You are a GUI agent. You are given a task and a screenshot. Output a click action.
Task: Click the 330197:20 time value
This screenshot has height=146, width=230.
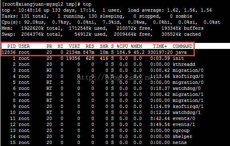click(160, 52)
